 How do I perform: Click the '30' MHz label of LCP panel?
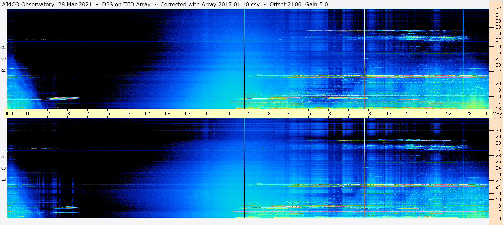click(498, 131)
